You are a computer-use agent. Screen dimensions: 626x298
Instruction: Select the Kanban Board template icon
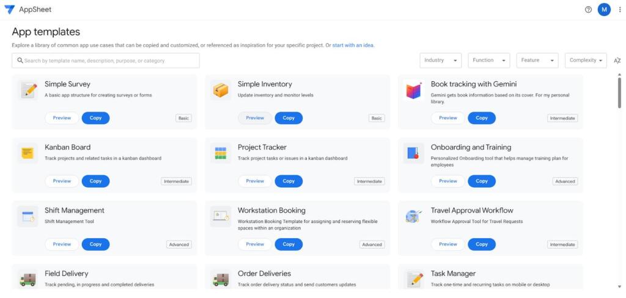[28, 153]
